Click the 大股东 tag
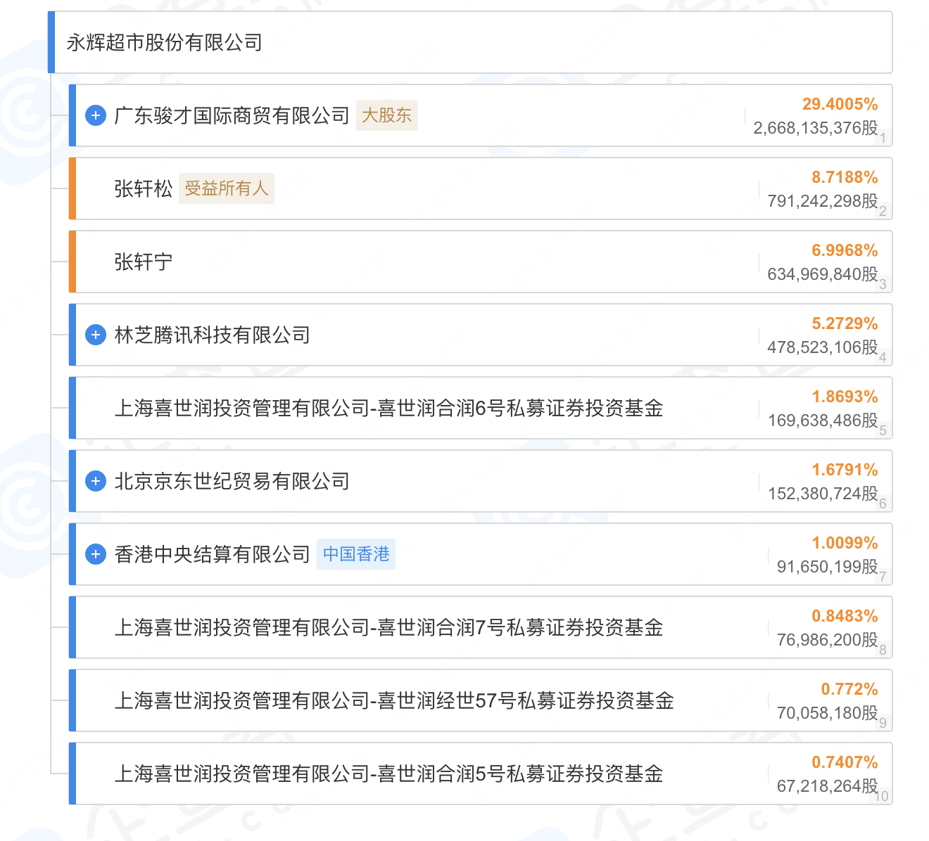 tap(386, 115)
